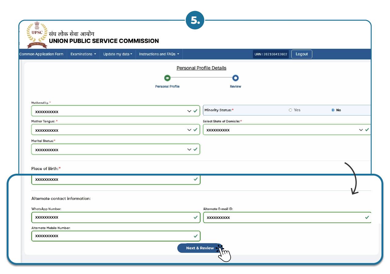
Task: Expand the Mother Tongue dropdown
Action: 189,130
